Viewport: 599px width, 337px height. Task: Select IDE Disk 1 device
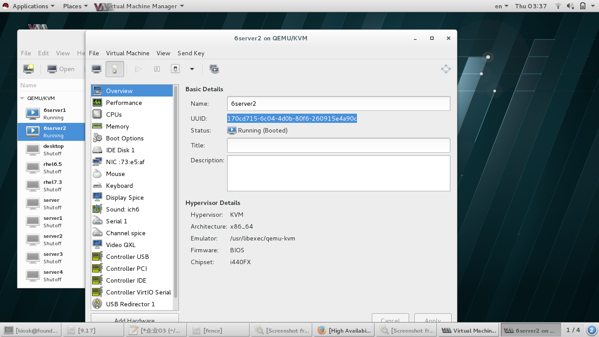pos(132,150)
